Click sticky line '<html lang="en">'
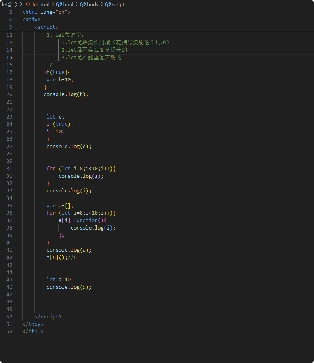This screenshot has height=363, width=314. point(46,12)
